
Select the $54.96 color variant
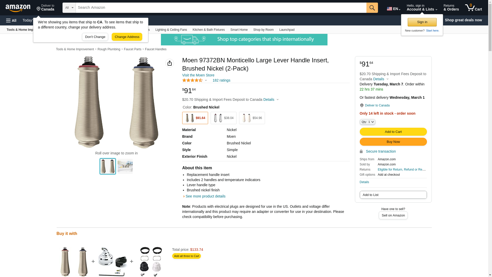(252, 118)
